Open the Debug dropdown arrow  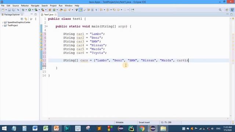(x=26, y=10)
